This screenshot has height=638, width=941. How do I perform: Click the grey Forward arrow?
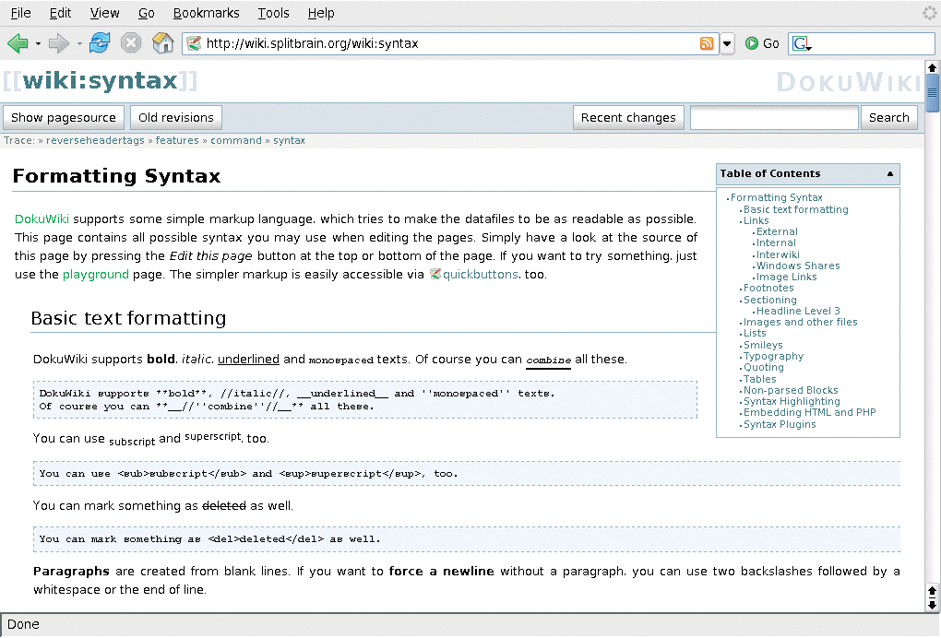59,43
